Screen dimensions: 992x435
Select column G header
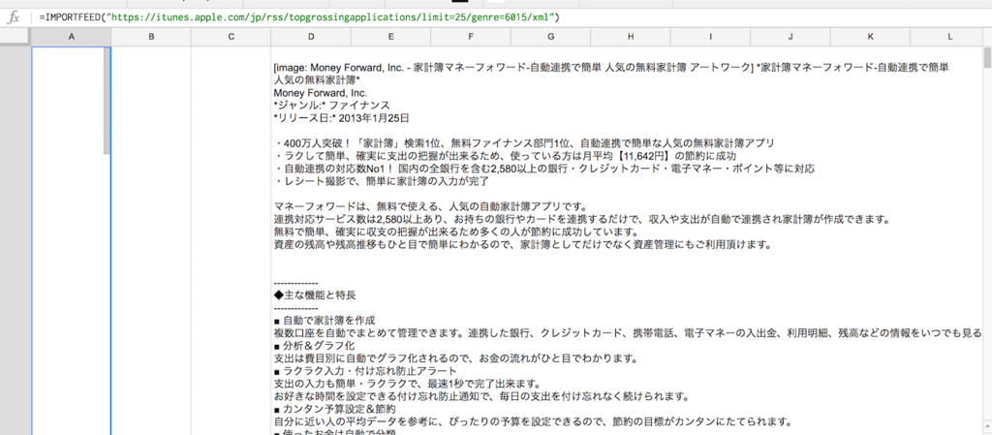[x=550, y=37]
